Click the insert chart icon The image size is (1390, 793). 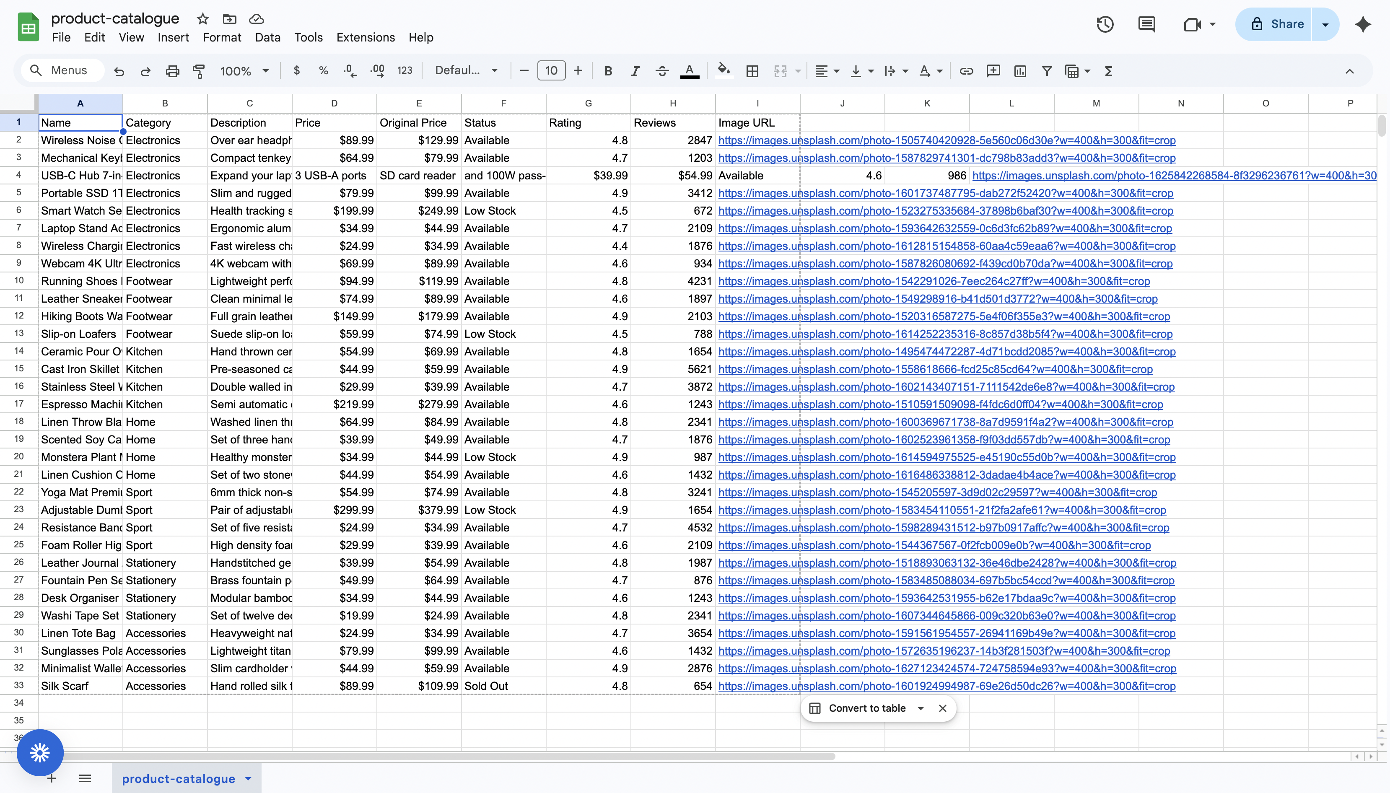pos(1019,71)
